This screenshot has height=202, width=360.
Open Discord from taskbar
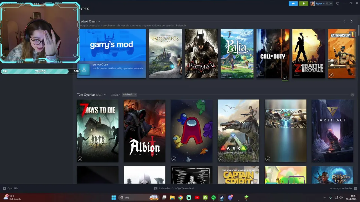[230, 198]
